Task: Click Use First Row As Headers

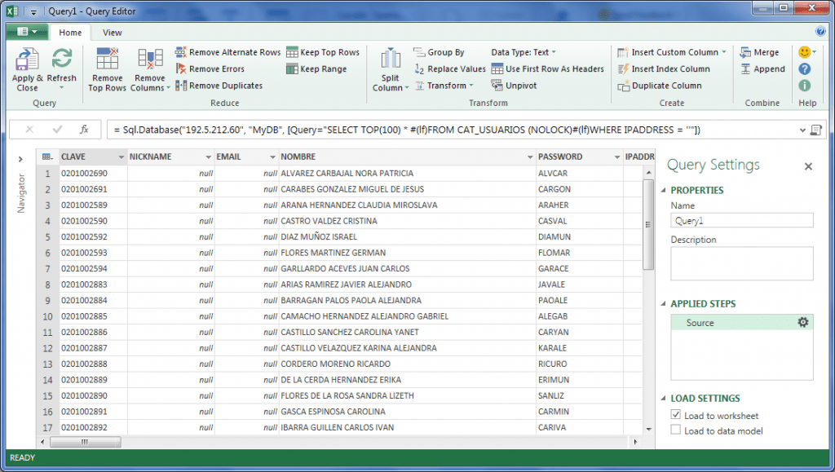Action: tap(547, 68)
